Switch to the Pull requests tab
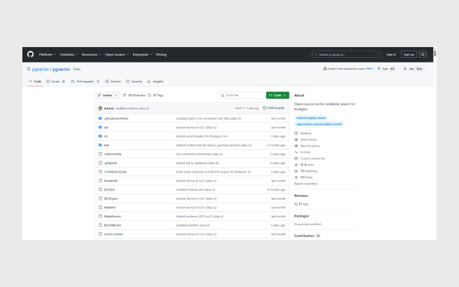The height and width of the screenshot is (287, 459). pos(85,82)
